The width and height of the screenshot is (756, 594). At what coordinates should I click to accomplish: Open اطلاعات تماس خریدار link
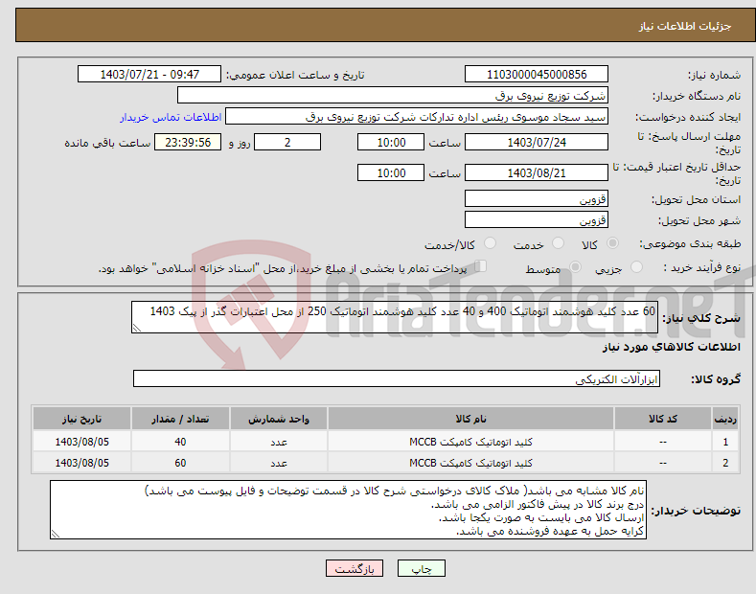point(171,117)
